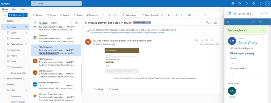Switch to the Other inbox tab
271x103 pixels.
coord(54,23)
